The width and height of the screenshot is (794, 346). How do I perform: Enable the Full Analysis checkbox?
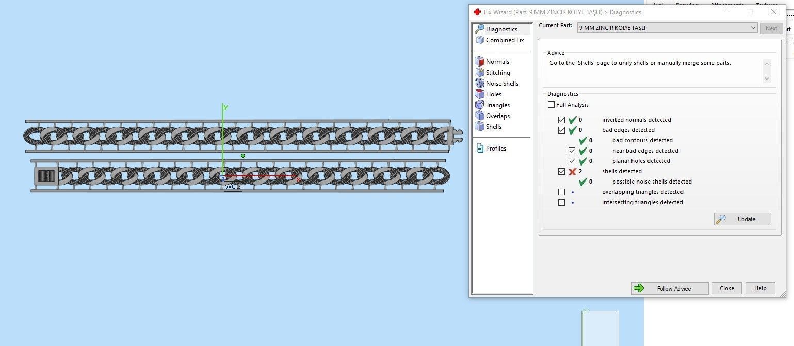point(551,105)
